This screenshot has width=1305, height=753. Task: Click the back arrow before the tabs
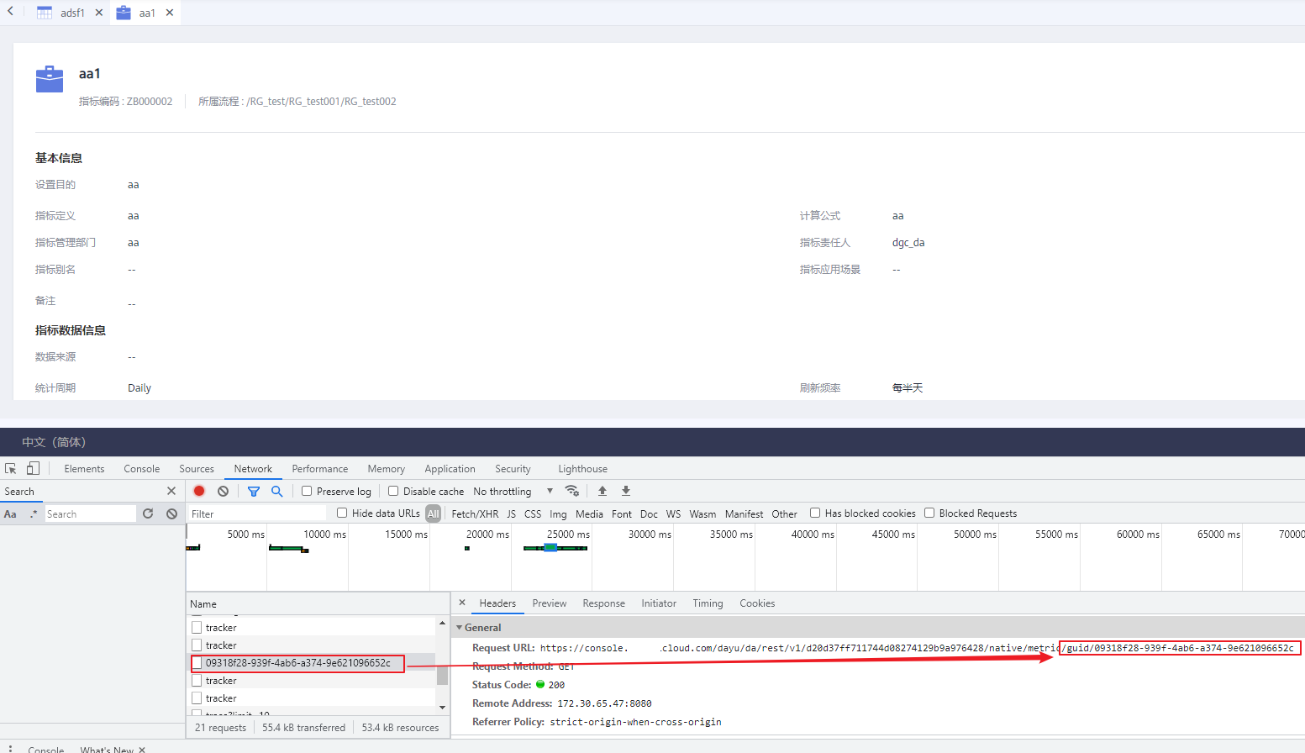pyautogui.click(x=10, y=12)
